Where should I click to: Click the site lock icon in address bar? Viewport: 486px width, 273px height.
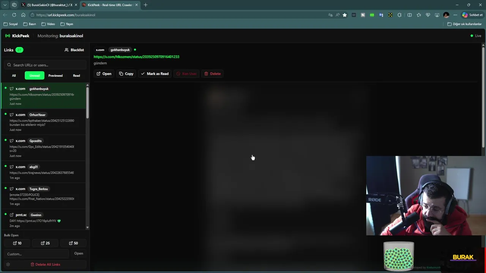pyautogui.click(x=32, y=15)
